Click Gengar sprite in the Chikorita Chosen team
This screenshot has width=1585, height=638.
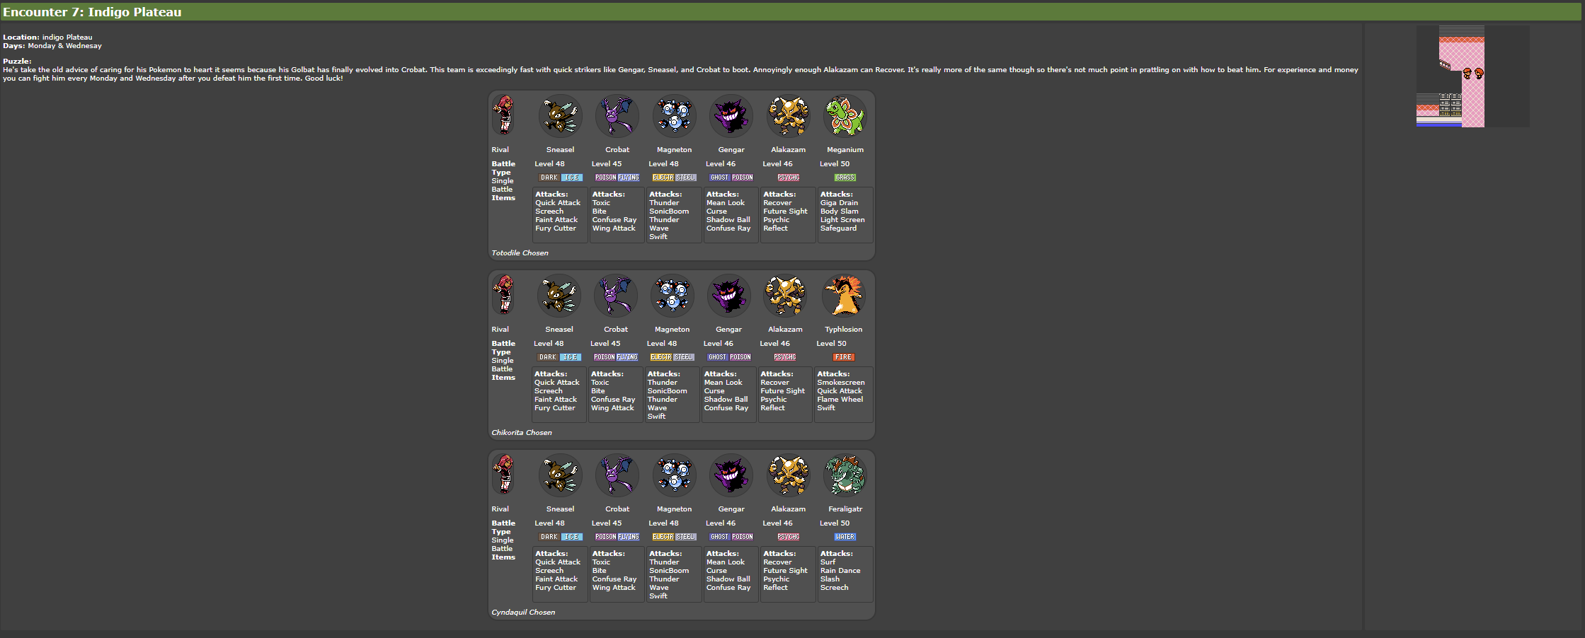tap(728, 296)
